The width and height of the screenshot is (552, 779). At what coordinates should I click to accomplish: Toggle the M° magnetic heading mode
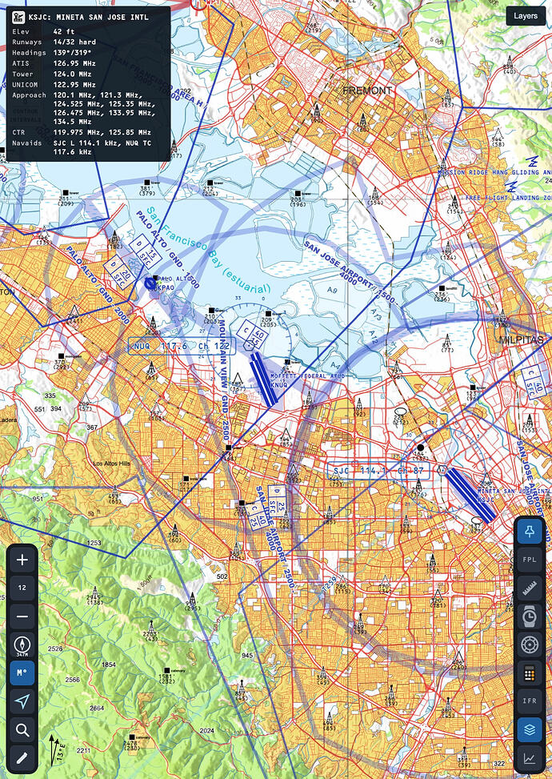tap(22, 673)
